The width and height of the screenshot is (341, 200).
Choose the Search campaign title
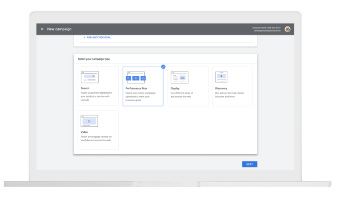[85, 88]
